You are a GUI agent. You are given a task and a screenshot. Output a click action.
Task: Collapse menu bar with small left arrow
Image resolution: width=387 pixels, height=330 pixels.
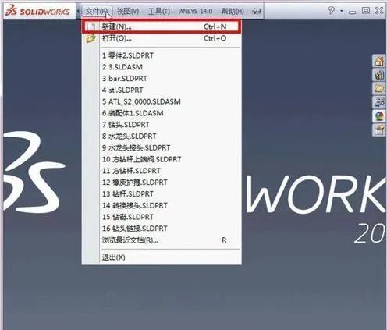click(78, 11)
